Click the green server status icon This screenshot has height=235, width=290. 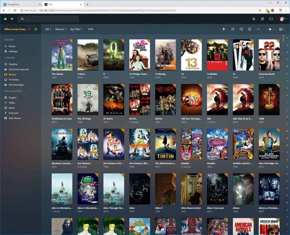[36, 29]
